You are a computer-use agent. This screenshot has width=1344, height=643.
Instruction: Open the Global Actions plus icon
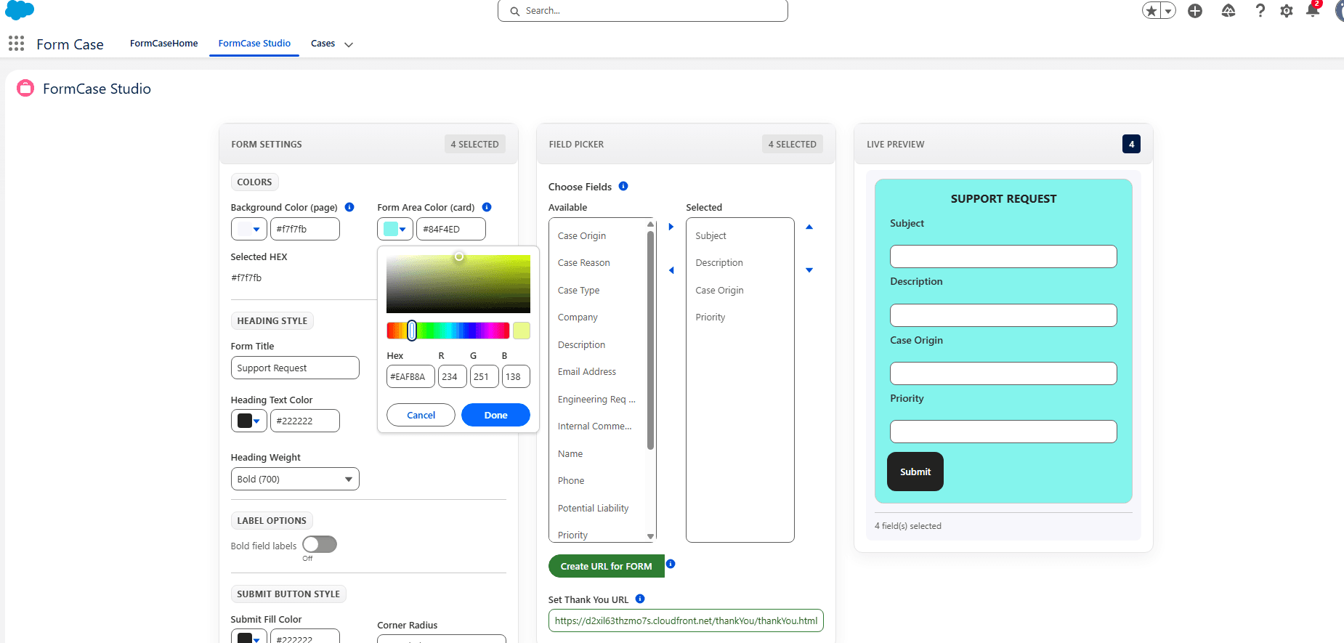click(1195, 11)
